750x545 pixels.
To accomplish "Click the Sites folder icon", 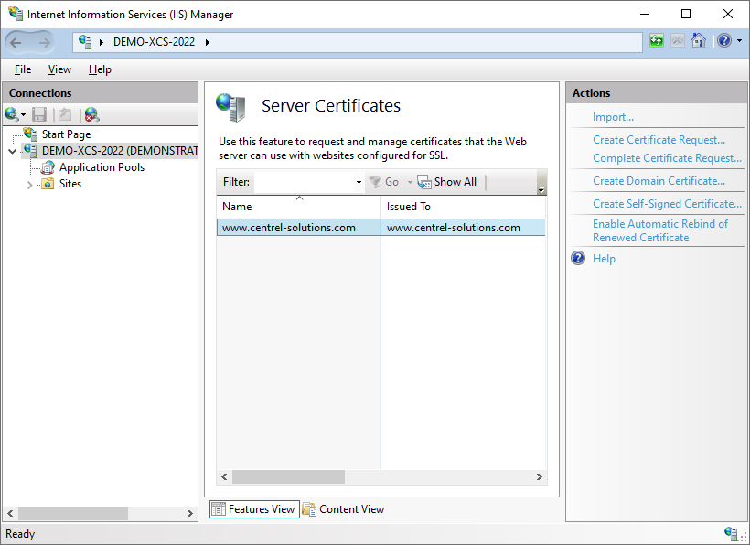I will [48, 184].
